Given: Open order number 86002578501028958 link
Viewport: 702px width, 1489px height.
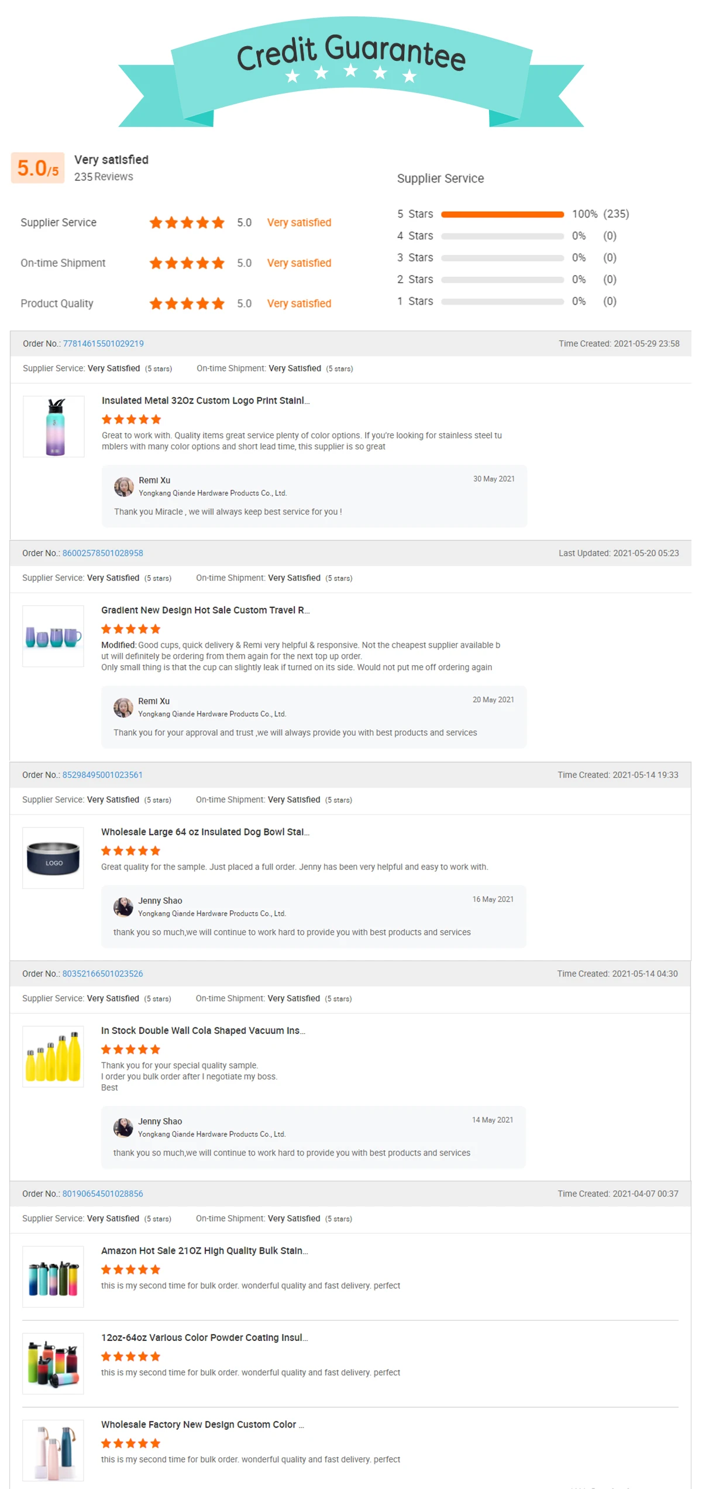Looking at the screenshot, I should 102,553.
